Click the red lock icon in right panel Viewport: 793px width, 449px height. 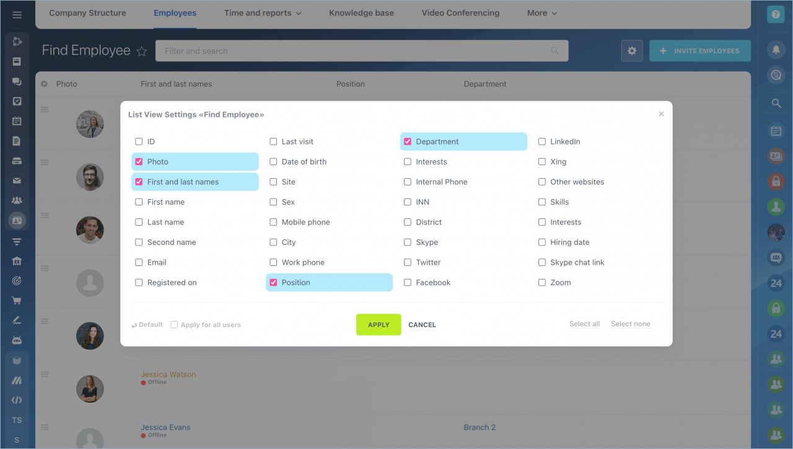click(x=776, y=181)
